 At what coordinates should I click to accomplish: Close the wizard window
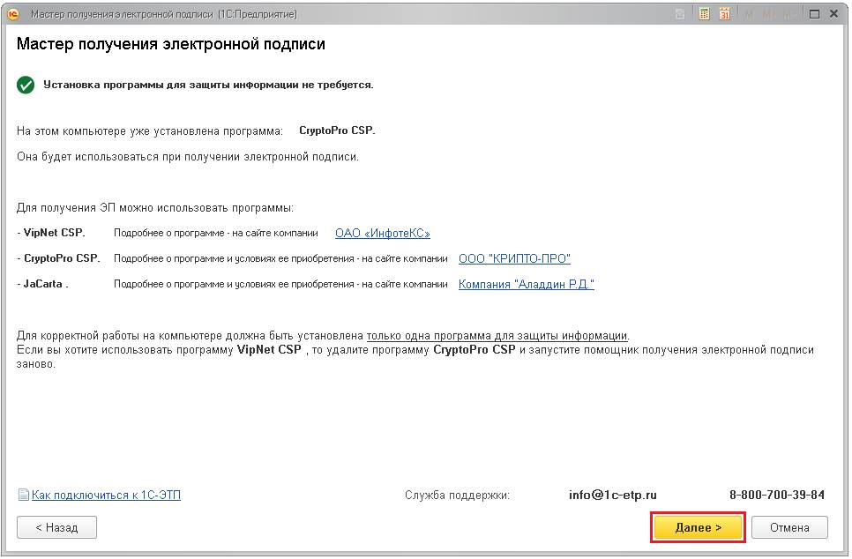(x=834, y=14)
